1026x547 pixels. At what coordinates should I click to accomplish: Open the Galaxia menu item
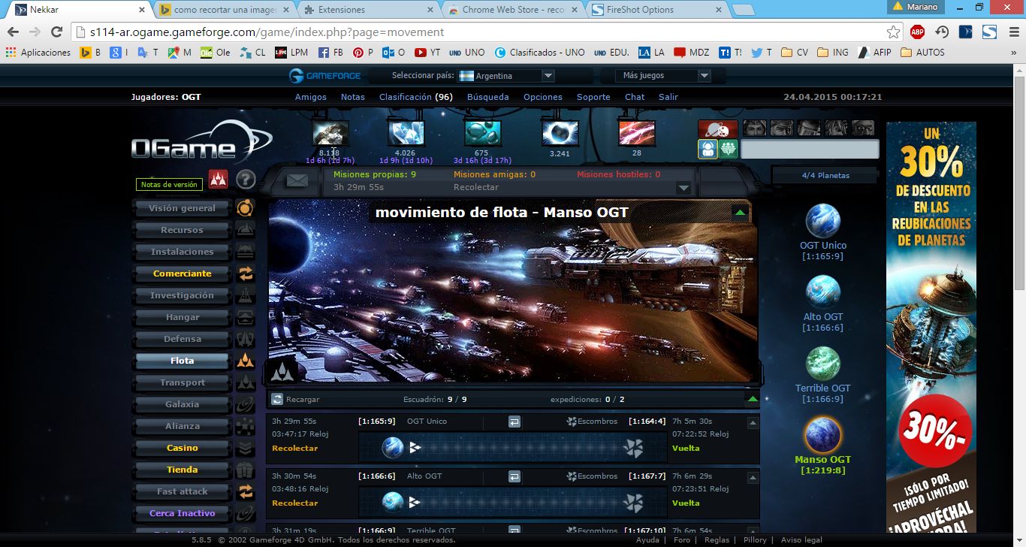183,404
